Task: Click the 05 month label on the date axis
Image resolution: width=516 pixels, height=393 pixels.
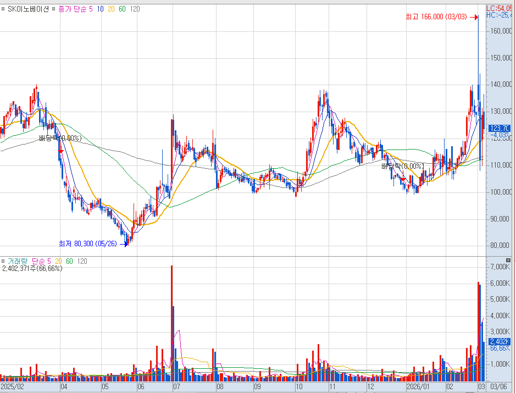Action: click(106, 387)
